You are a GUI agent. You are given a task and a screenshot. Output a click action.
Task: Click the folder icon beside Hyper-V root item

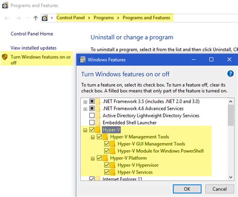(x=98, y=129)
